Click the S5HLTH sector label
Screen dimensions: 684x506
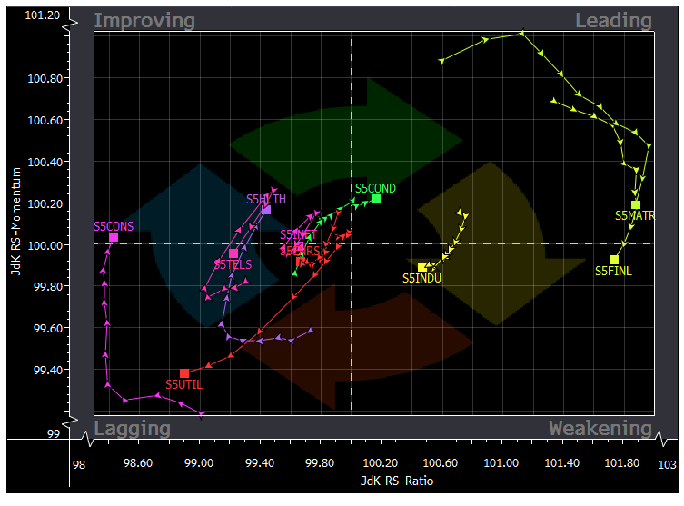[266, 199]
